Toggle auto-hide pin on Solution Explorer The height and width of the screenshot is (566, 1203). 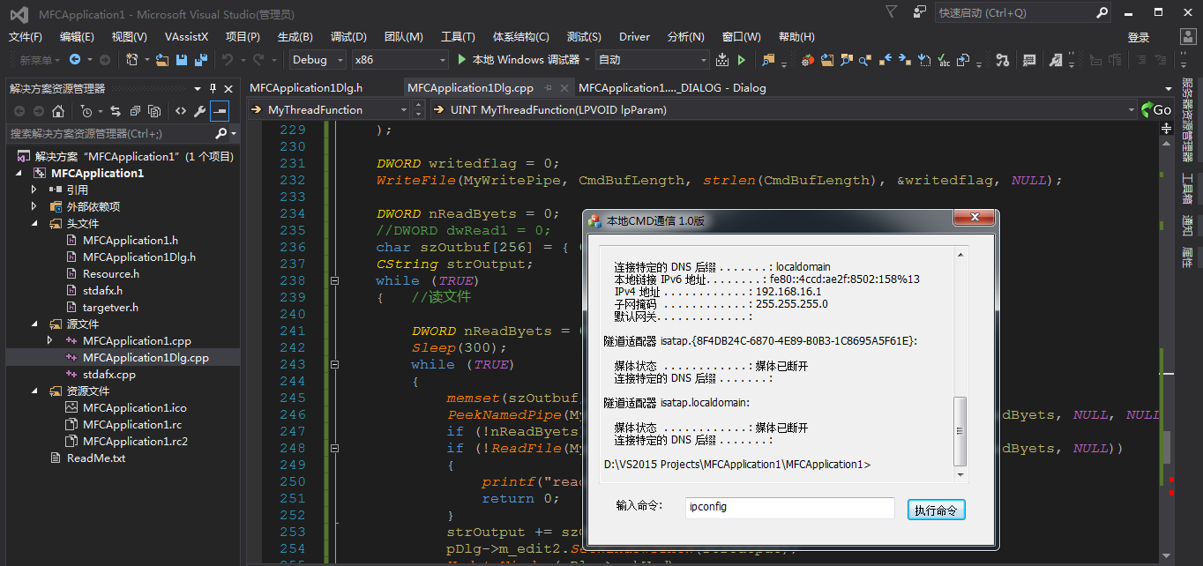[213, 88]
